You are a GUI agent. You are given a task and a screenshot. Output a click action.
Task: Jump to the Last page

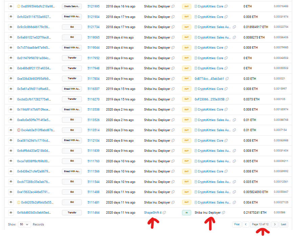[284, 224]
